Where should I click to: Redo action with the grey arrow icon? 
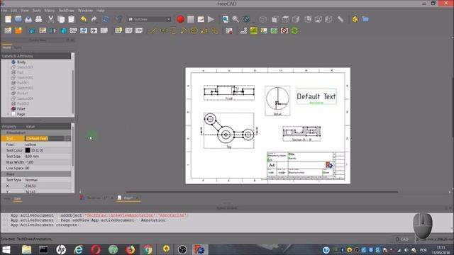(94, 19)
